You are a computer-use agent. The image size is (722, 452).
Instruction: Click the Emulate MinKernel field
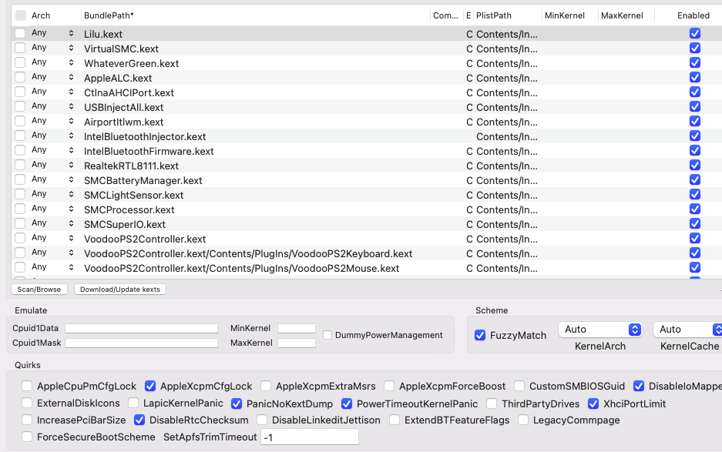click(x=297, y=328)
